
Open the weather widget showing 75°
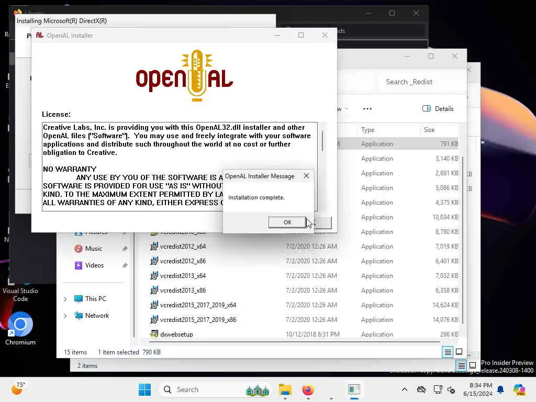click(18, 389)
